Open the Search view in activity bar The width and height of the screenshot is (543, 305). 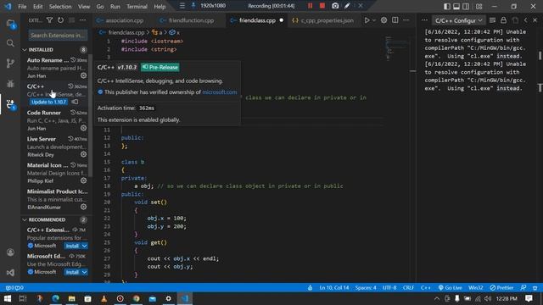10,43
